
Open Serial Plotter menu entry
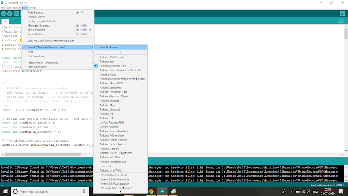point(58,34)
